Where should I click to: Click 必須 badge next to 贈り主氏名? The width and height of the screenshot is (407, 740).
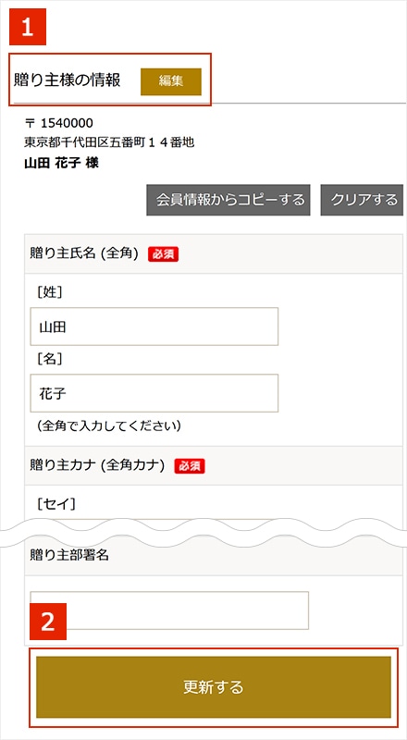[x=163, y=254]
